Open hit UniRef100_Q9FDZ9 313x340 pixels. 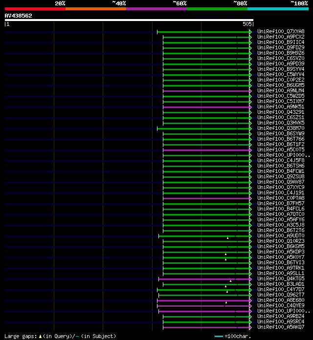(x=281, y=47)
